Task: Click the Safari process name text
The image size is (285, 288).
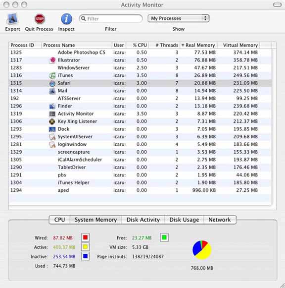Action: coord(64,83)
